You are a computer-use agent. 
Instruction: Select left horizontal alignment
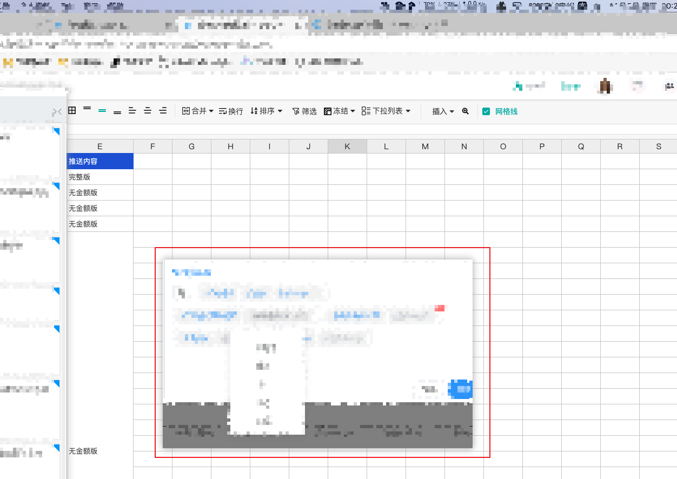click(x=132, y=110)
